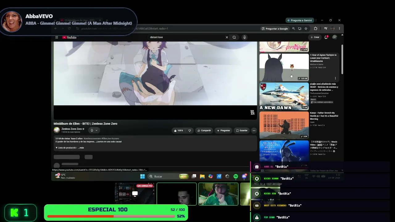The image size is (395, 222).
Task: Open Task View on the taskbar
Action: (194, 176)
